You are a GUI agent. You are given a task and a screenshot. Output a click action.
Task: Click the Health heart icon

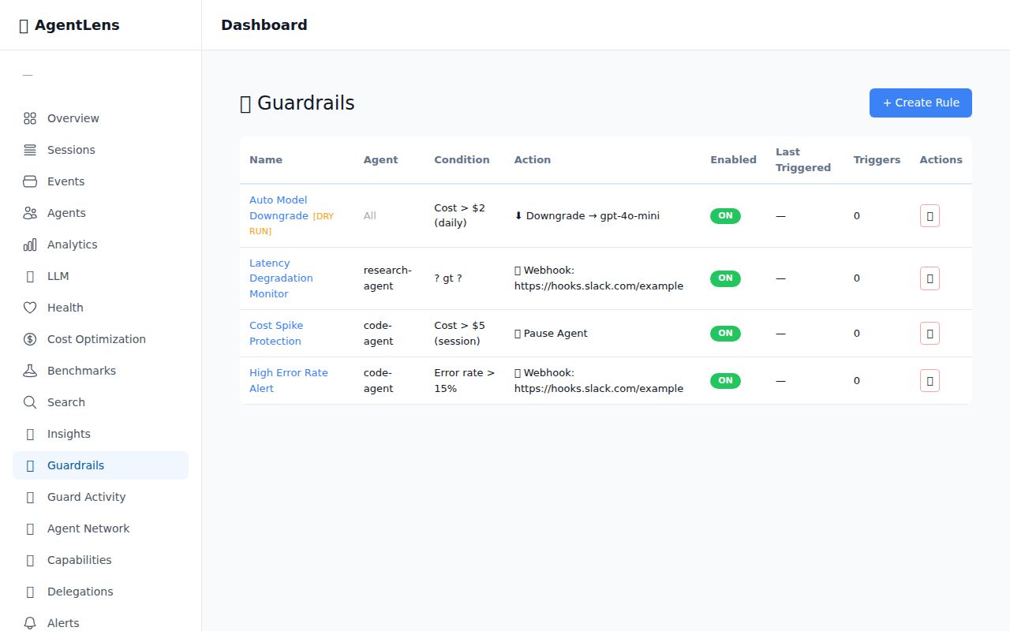point(30,308)
